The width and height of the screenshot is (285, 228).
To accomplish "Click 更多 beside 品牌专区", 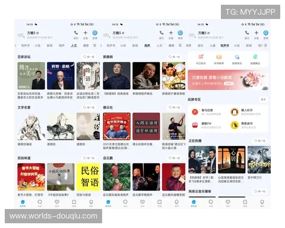I will tap(263, 99).
